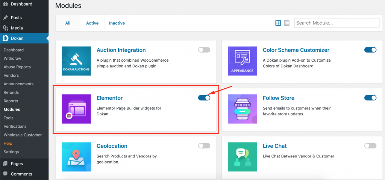The image size is (385, 180).
Task: Click the Auction Integration module thumbnail
Action: tap(76, 61)
